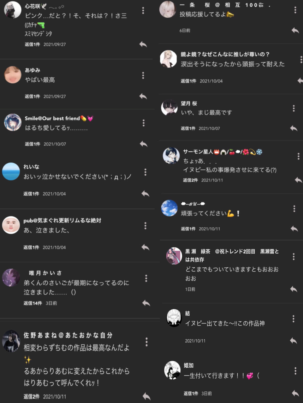Expand 返信2件 replies under サーモン星人's comment
Image resolution: width=303 pixels, height=403 pixels.
coord(191,180)
